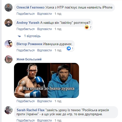Expand the "1 відповідь" reply thread
This screenshot has width=122, height=122.
point(32,36)
